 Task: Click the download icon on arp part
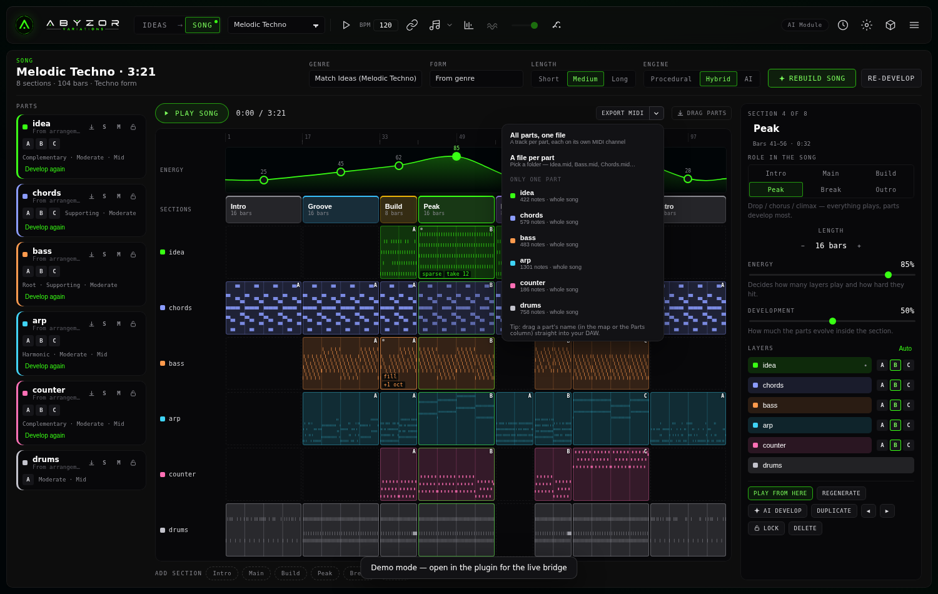(91, 324)
